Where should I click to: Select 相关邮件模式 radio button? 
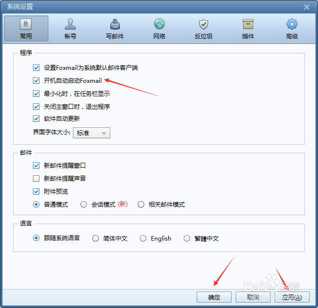(x=141, y=204)
